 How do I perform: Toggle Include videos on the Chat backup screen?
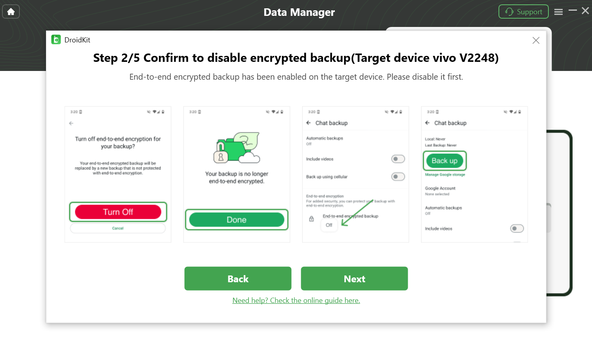[x=398, y=159]
